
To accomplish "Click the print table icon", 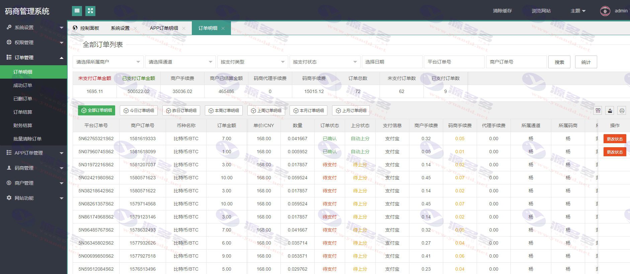I will 622,111.
